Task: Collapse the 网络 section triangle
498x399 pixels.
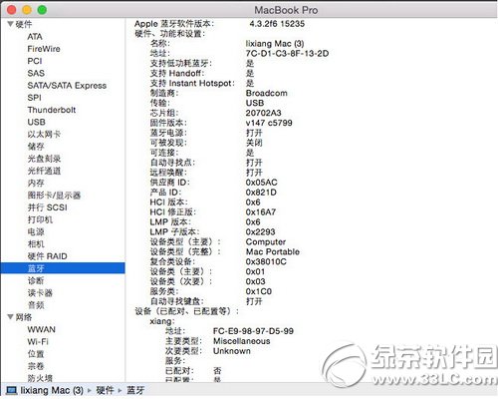Action: (11, 317)
